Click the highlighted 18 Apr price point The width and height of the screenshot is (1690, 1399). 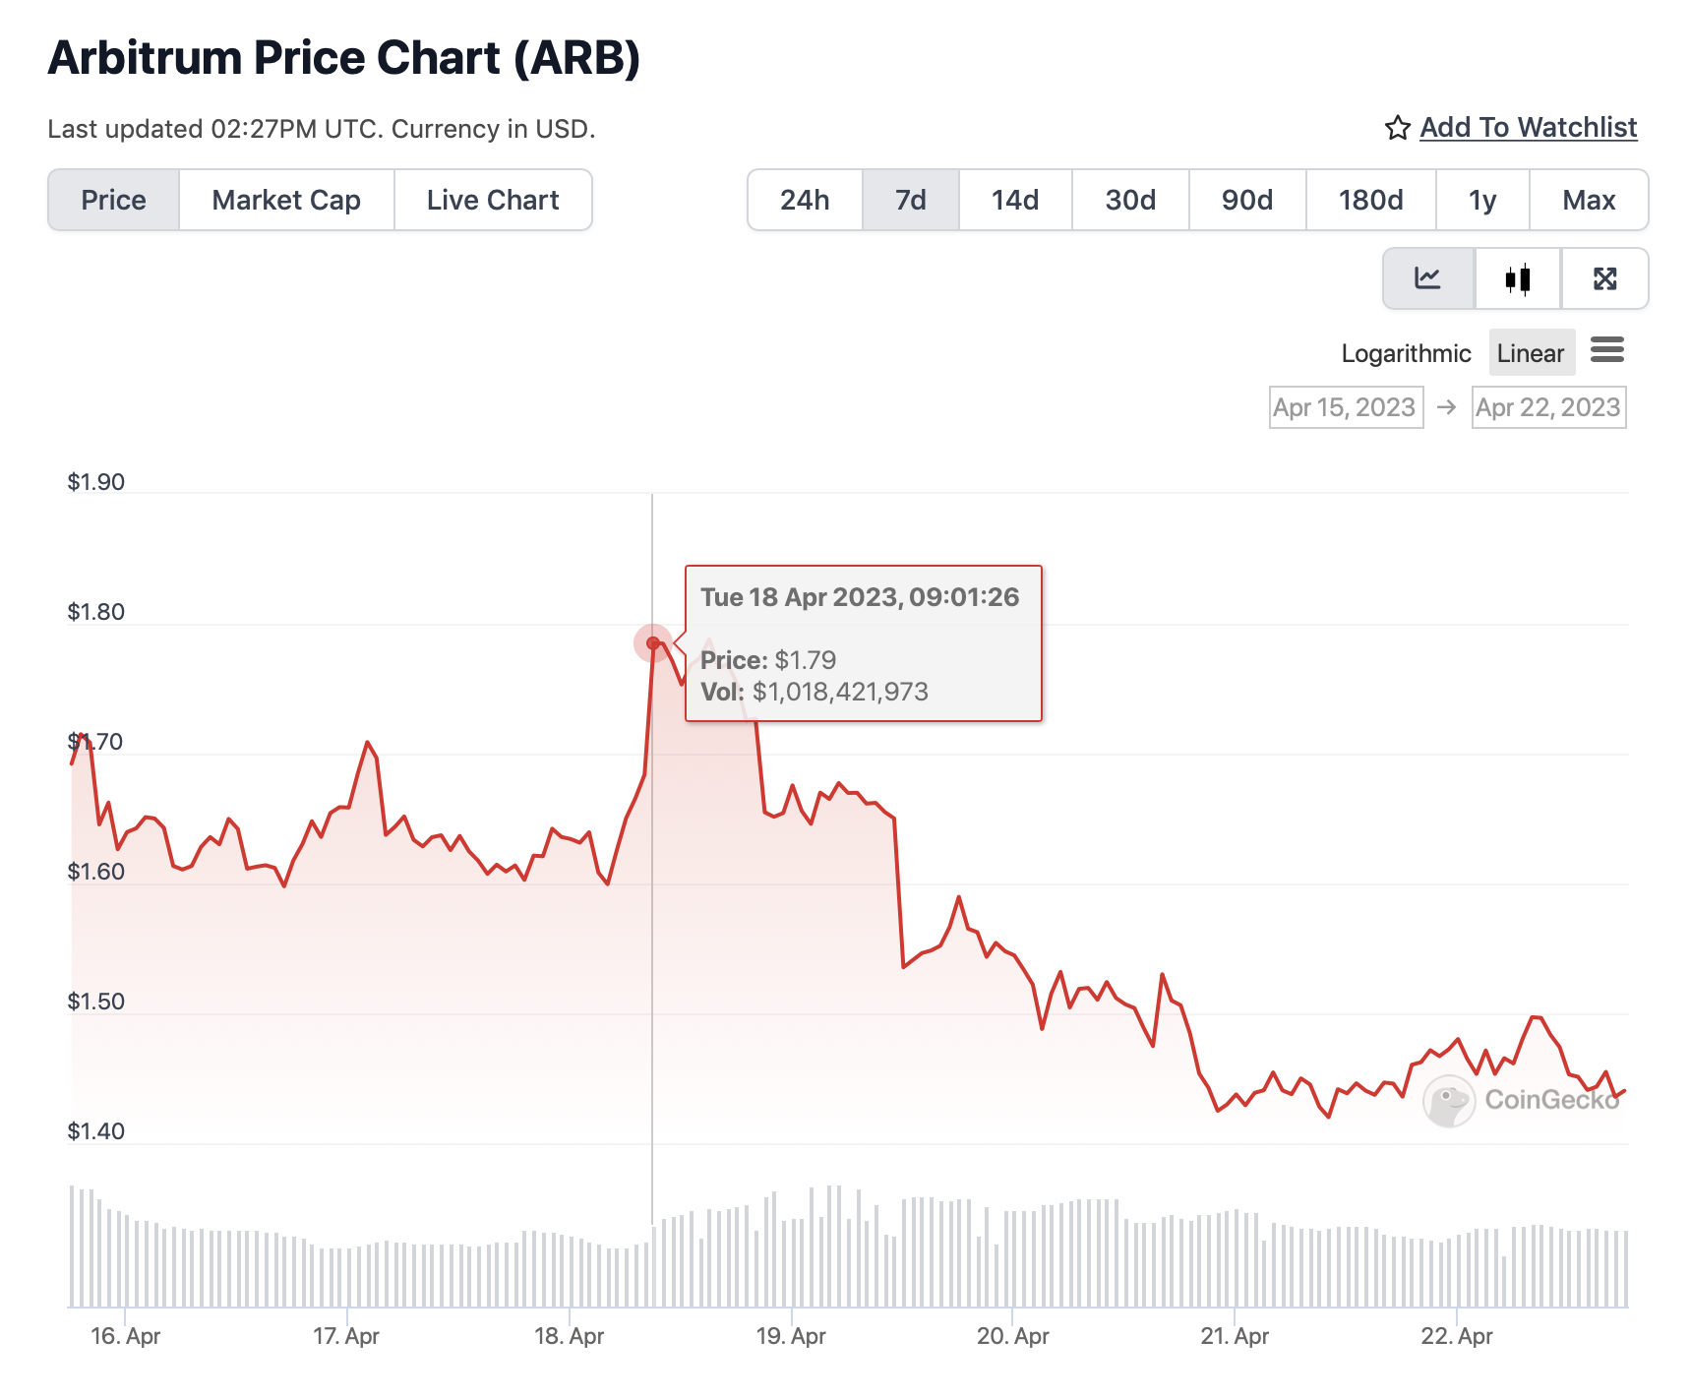[x=653, y=643]
